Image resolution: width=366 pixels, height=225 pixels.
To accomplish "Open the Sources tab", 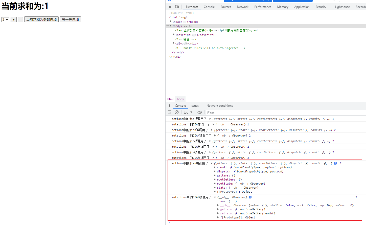I will (225, 7).
